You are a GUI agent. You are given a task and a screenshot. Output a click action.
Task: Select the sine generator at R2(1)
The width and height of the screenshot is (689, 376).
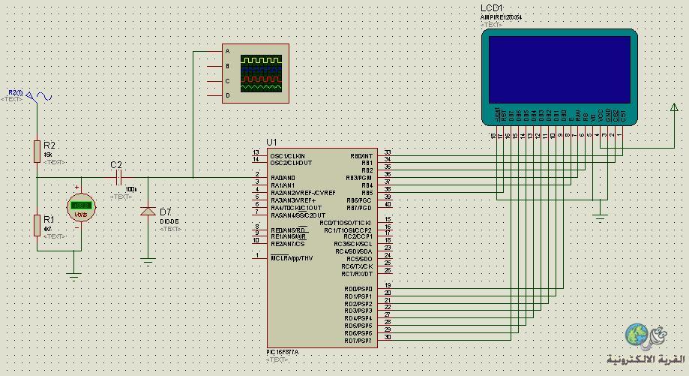[x=39, y=96]
